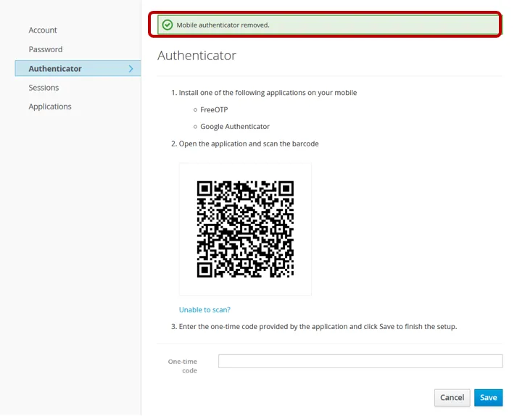Click the blue Save button
The height and width of the screenshot is (416, 517).
pyautogui.click(x=488, y=398)
